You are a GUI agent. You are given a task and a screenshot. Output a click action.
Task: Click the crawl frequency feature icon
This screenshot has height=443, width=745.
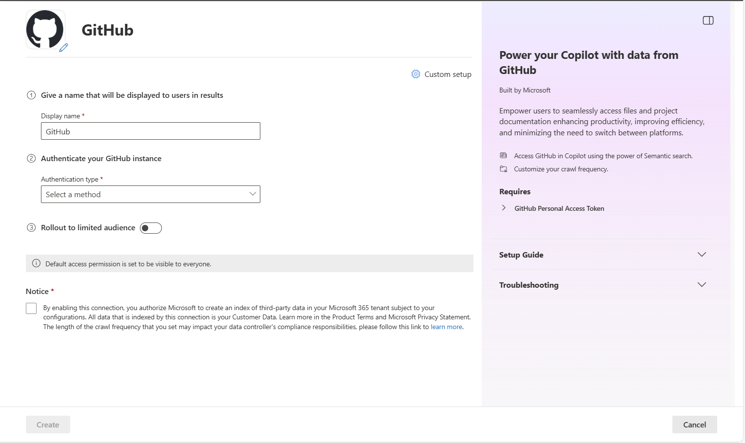point(503,168)
